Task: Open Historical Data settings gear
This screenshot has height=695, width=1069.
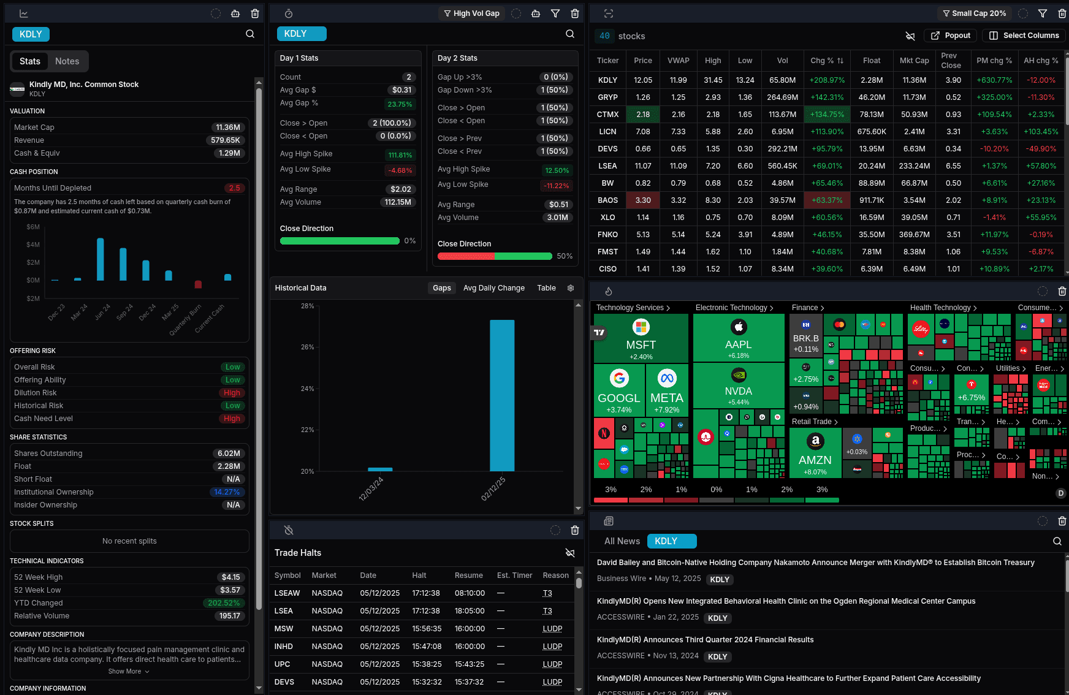Action: click(571, 288)
